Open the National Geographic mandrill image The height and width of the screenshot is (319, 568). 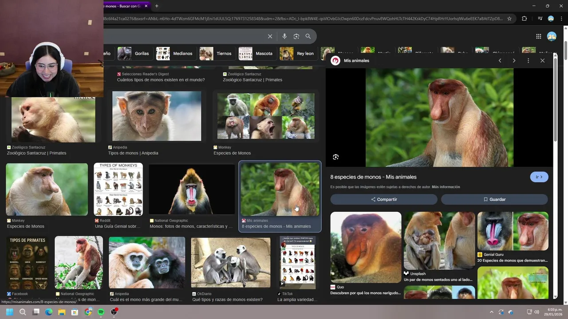(x=192, y=189)
